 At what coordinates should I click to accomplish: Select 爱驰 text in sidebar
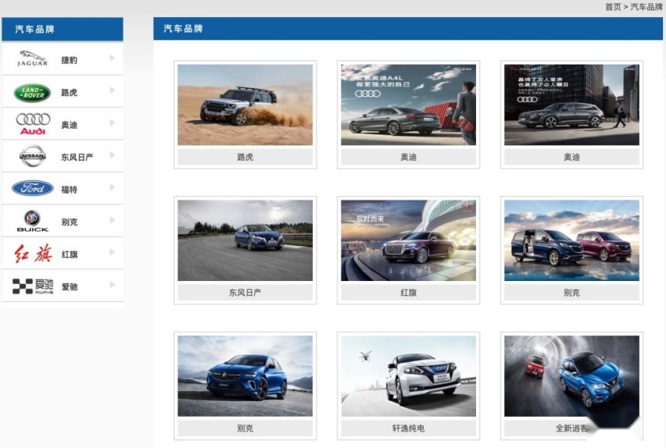pyautogui.click(x=70, y=286)
